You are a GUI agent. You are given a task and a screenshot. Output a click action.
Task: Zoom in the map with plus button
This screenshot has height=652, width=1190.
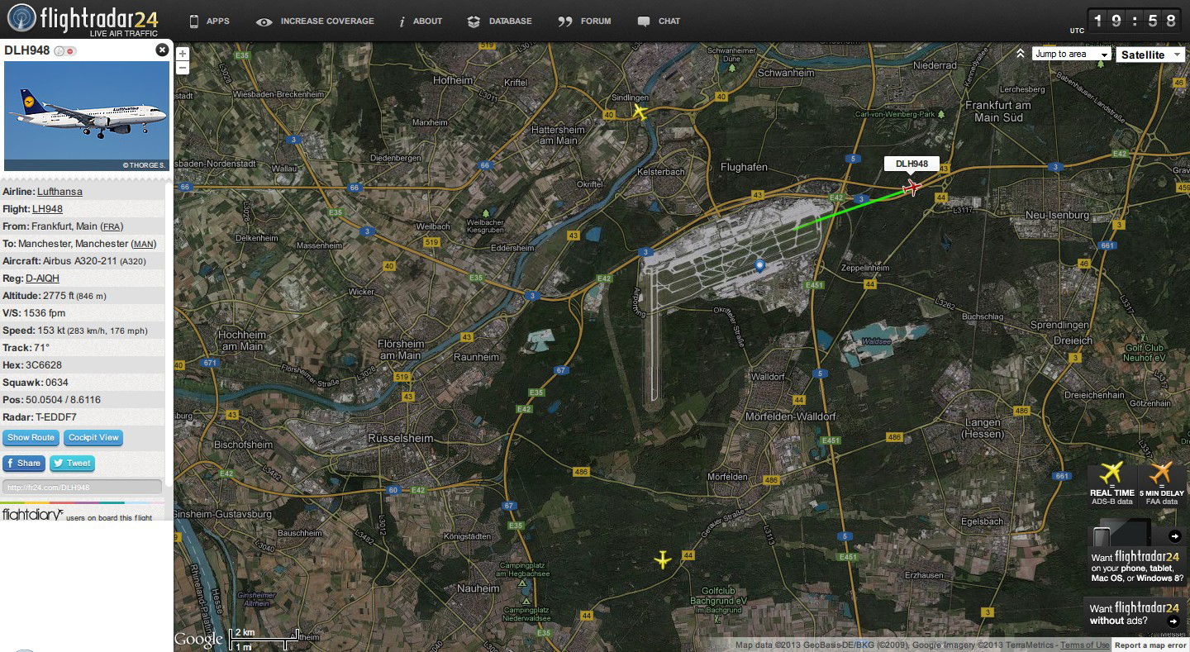pyautogui.click(x=183, y=54)
